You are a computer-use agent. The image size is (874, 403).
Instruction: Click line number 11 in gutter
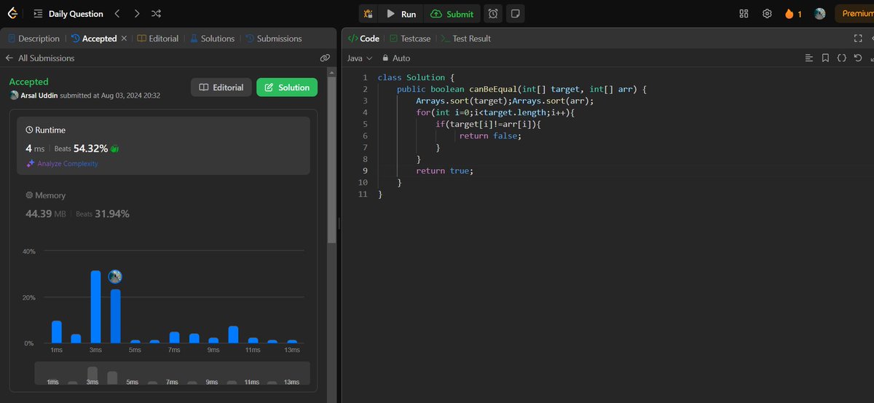363,194
